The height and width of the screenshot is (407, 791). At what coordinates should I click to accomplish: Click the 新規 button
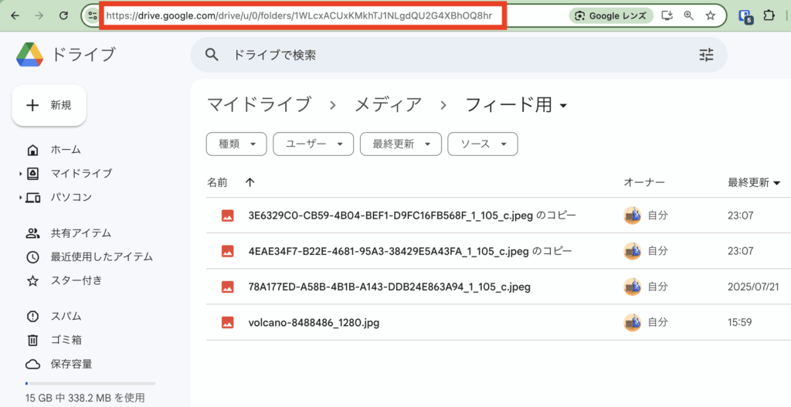click(x=49, y=105)
